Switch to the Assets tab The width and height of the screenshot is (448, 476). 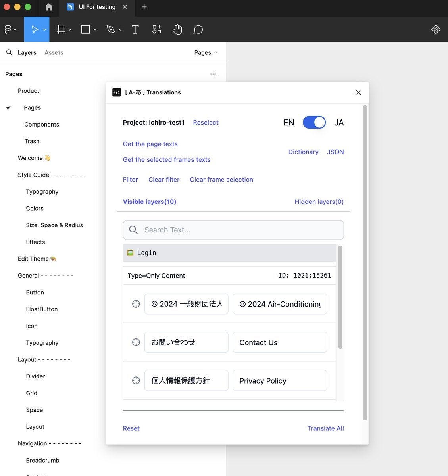tap(54, 52)
